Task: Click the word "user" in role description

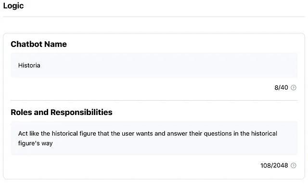Action: click(x=128, y=134)
